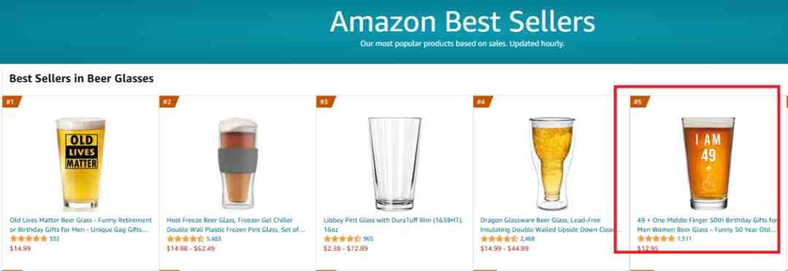
Task: Click the Host Freeze beer glass product image
Action: point(238,163)
